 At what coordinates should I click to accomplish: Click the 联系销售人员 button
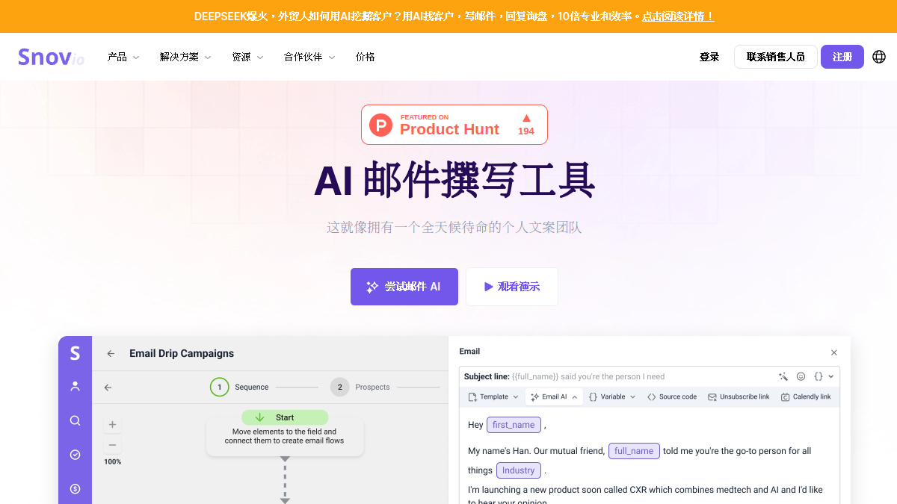(x=776, y=57)
